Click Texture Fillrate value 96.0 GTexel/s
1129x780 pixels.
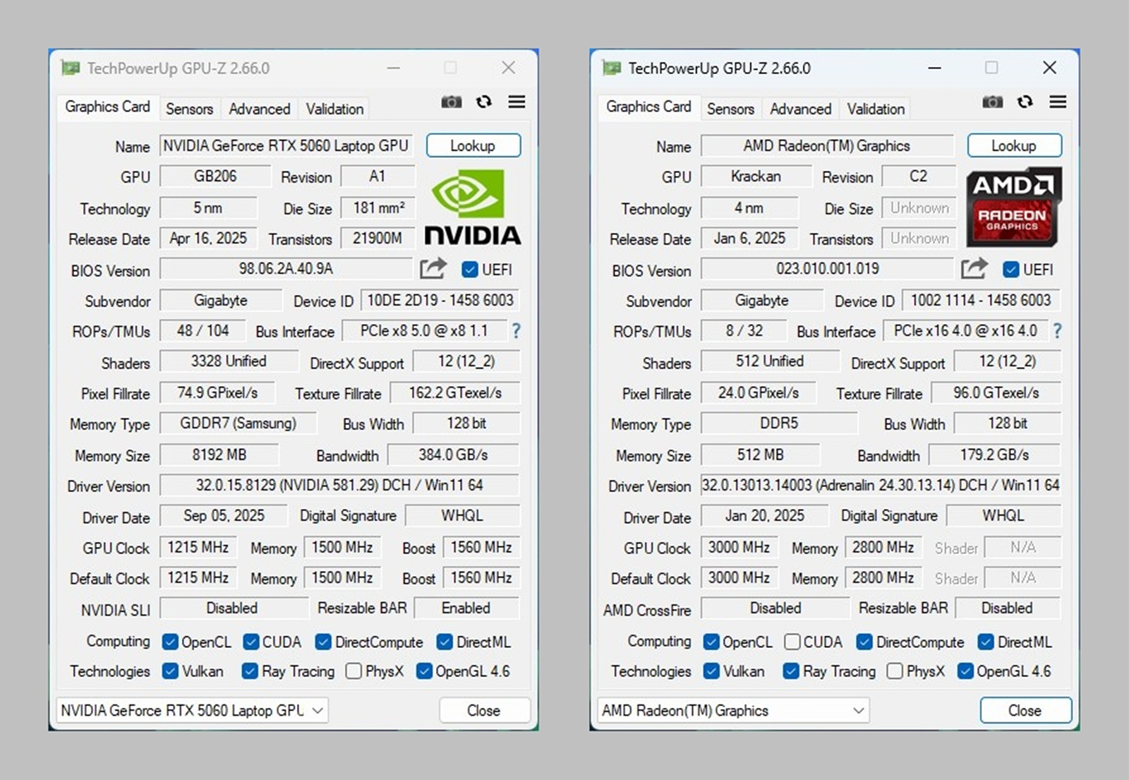click(996, 392)
